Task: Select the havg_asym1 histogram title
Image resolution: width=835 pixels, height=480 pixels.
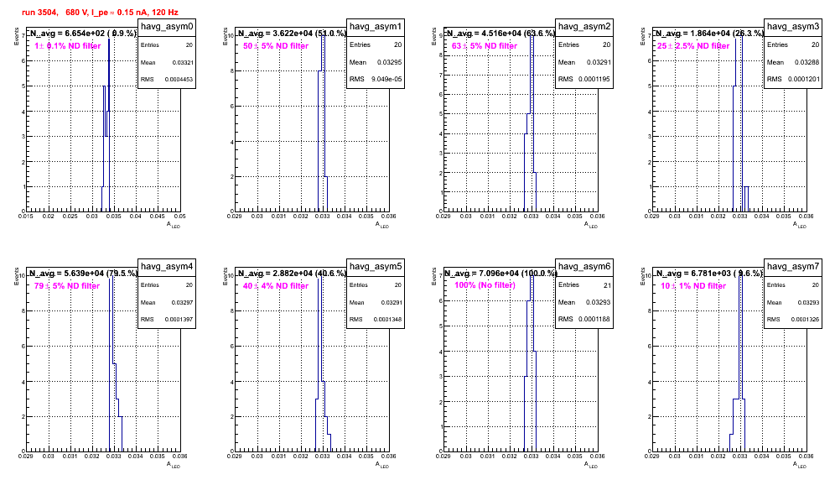Action: (376, 27)
